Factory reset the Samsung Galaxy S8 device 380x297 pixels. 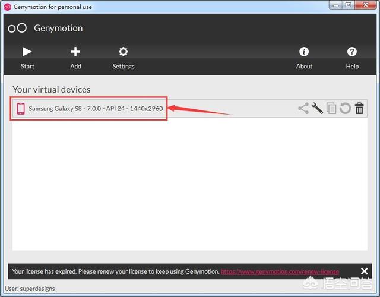pos(345,108)
